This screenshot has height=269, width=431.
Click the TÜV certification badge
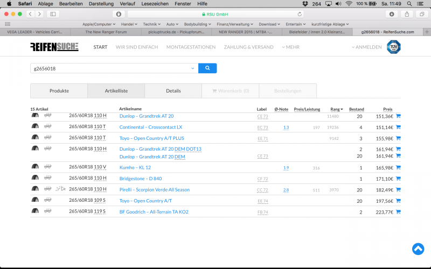pyautogui.click(x=394, y=47)
